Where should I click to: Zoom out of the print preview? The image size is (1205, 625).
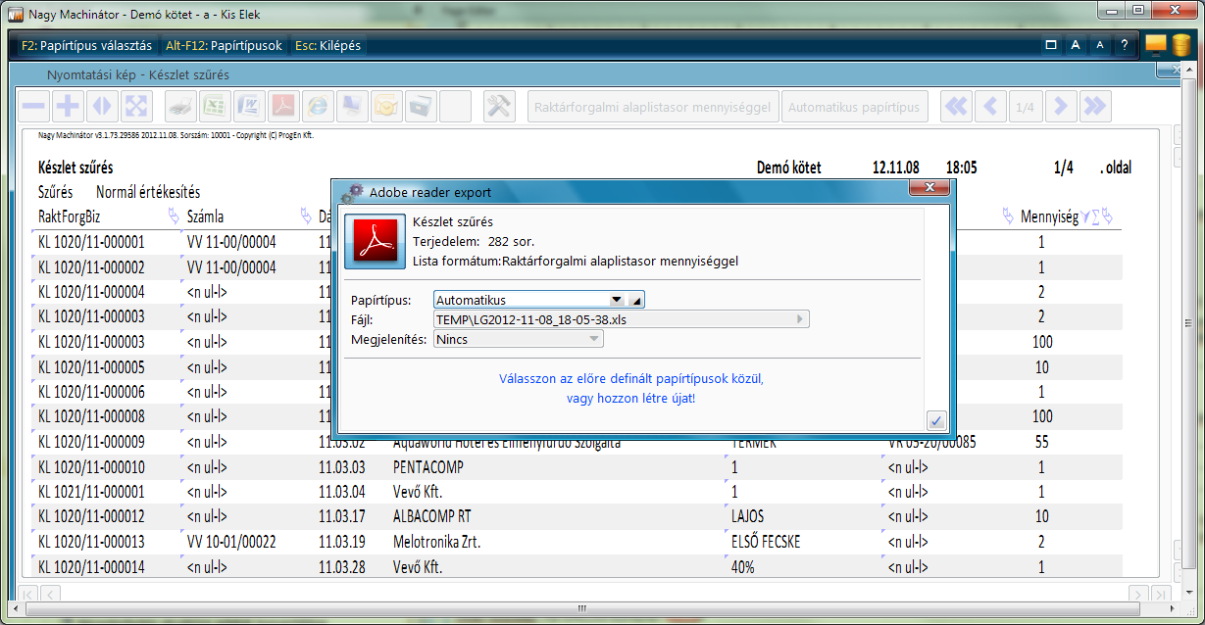pos(33,106)
